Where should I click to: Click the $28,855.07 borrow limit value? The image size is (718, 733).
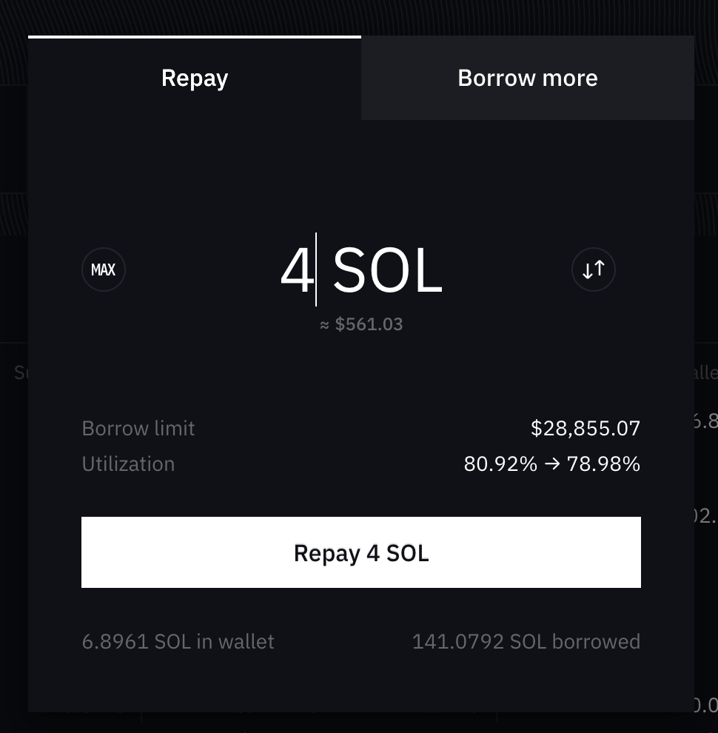pyautogui.click(x=586, y=428)
